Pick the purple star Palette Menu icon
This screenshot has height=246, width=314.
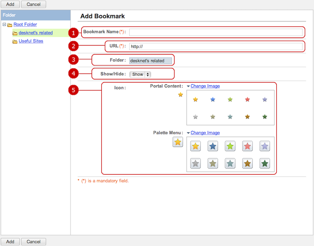coord(265,147)
